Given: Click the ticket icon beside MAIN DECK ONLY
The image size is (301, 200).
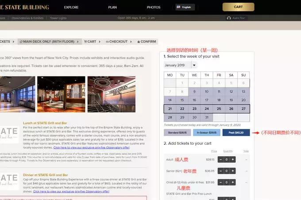Looking at the screenshot, I should [21, 42].
